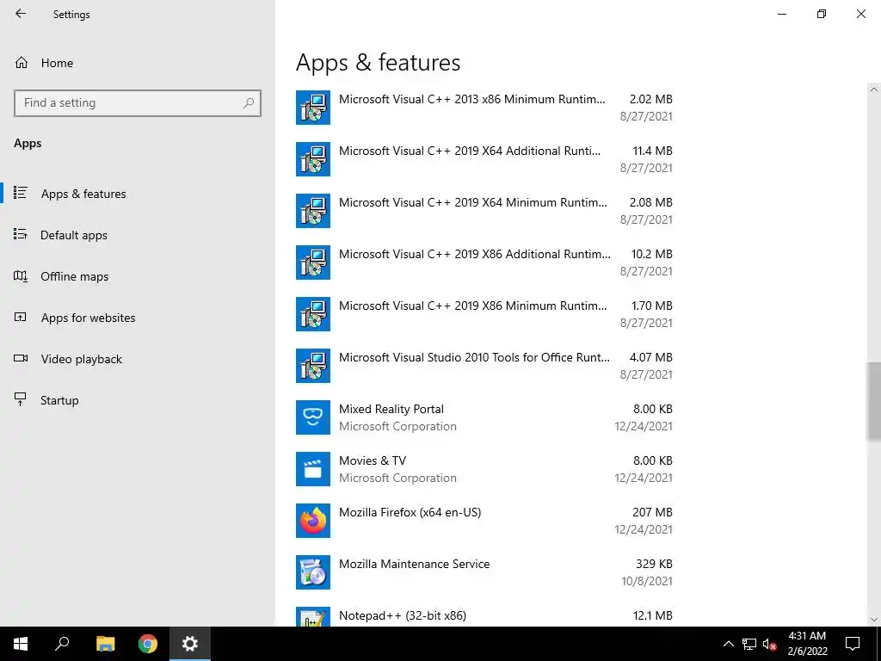Select Mozilla Maintenance Service entry
This screenshot has height=661, width=881.
click(x=484, y=572)
